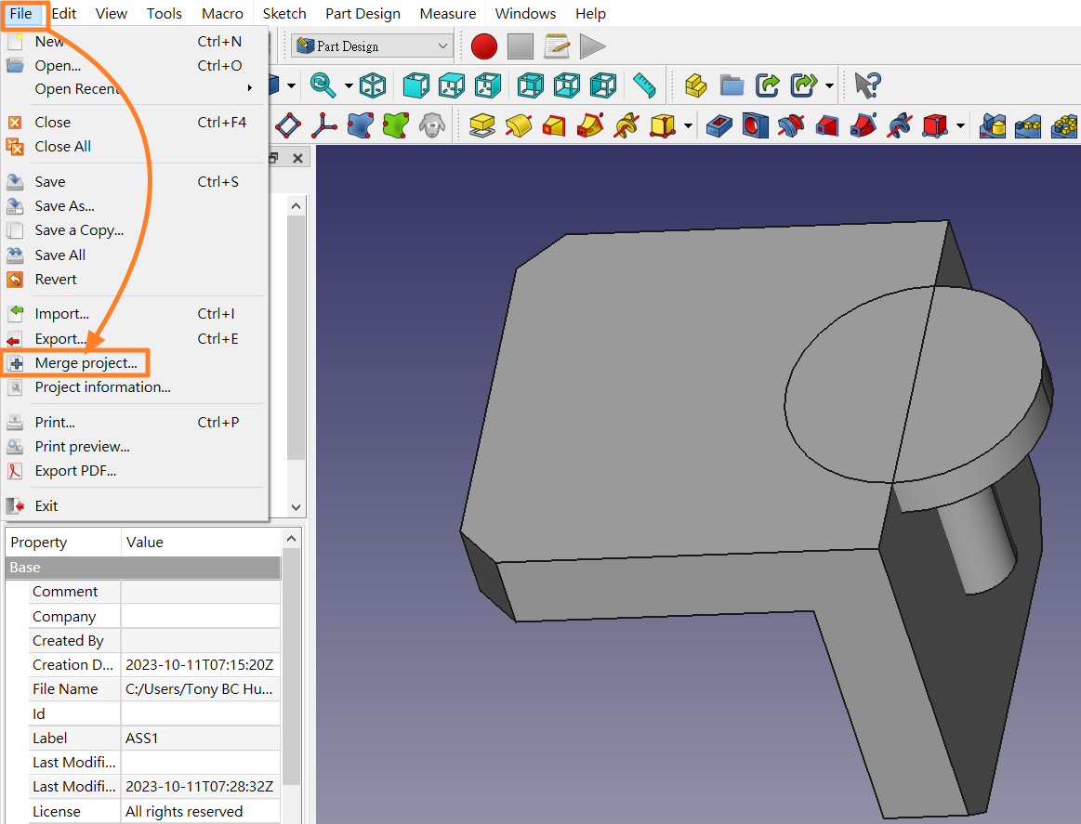Switch to bottom view cube icon

567,85
